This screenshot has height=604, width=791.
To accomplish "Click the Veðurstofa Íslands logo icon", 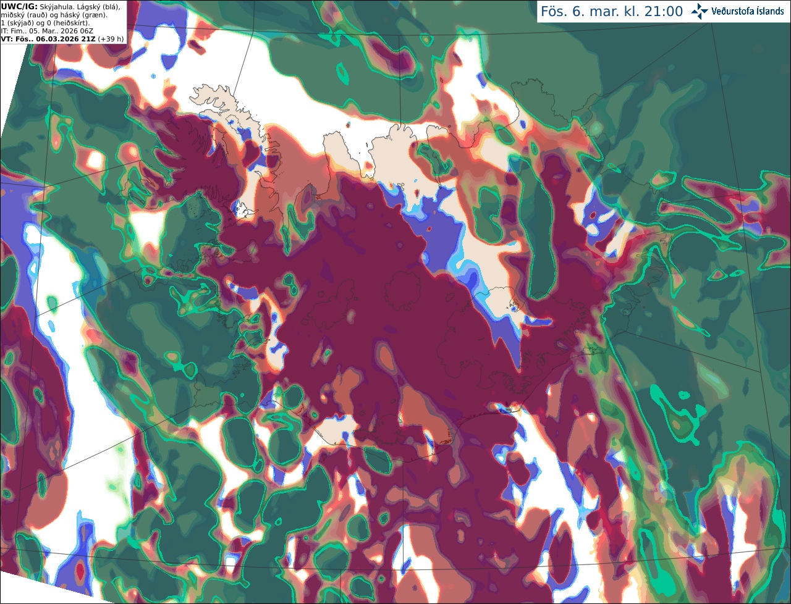I will (x=700, y=11).
